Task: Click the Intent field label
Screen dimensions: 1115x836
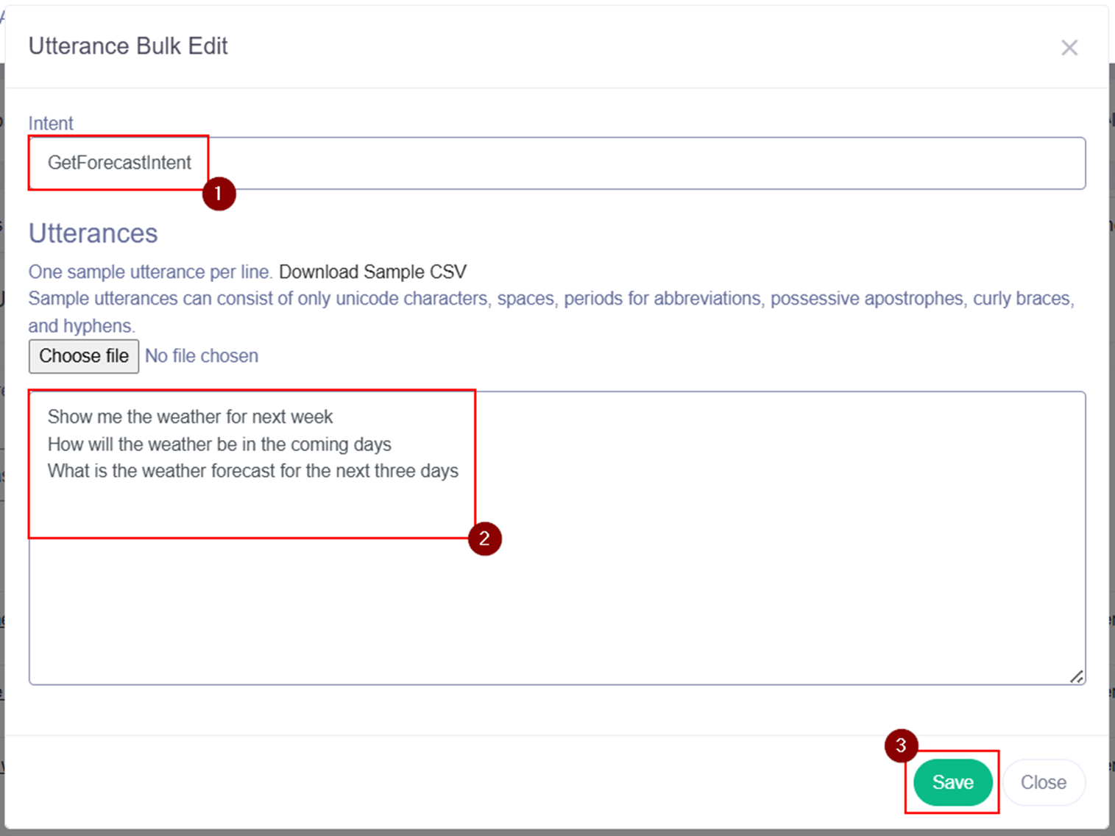Action: coord(51,123)
